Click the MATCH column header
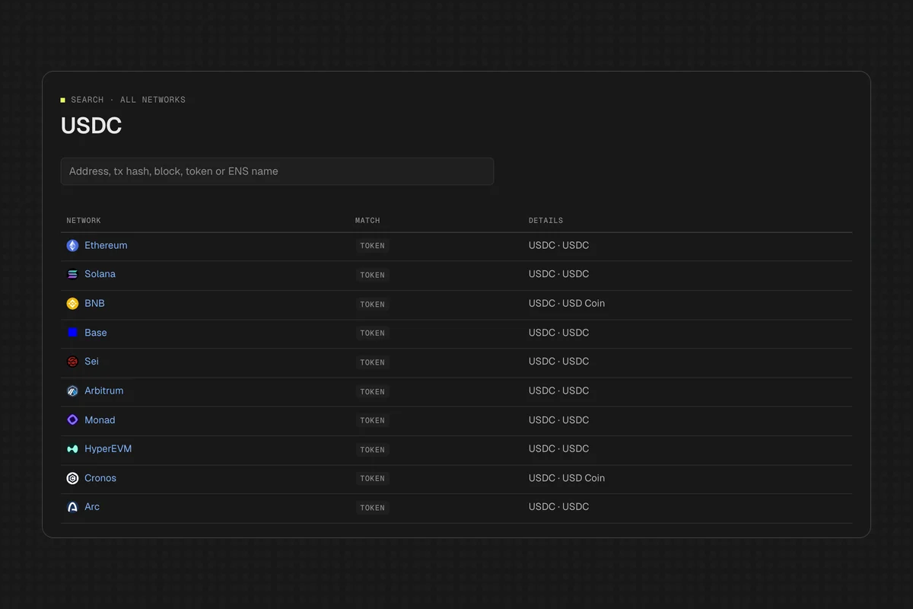Viewport: 913px width, 609px height. click(367, 221)
